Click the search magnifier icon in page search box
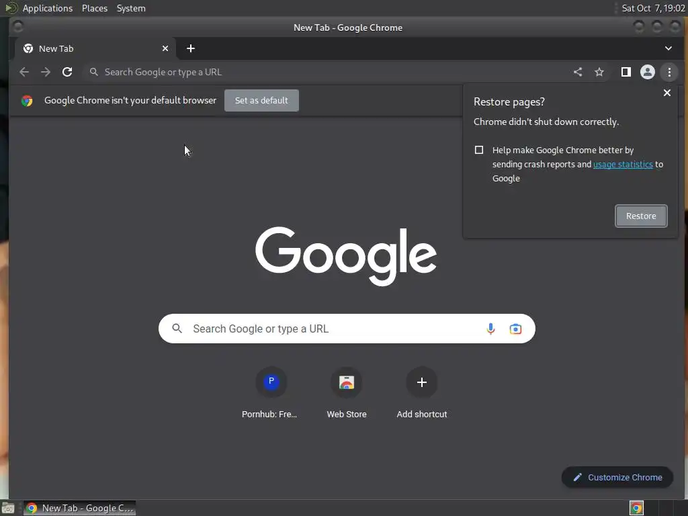688x516 pixels. pyautogui.click(x=177, y=328)
